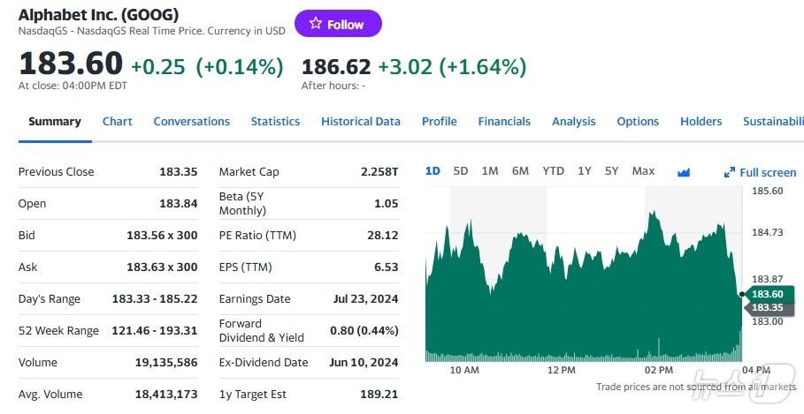Open the chart type mountain icon
The width and height of the screenshot is (804, 414).
point(683,172)
